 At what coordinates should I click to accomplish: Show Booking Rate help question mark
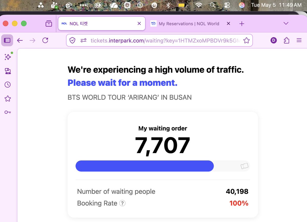(123, 203)
